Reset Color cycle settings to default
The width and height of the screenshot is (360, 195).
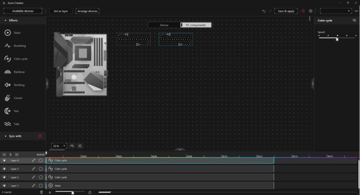[x=354, y=20]
